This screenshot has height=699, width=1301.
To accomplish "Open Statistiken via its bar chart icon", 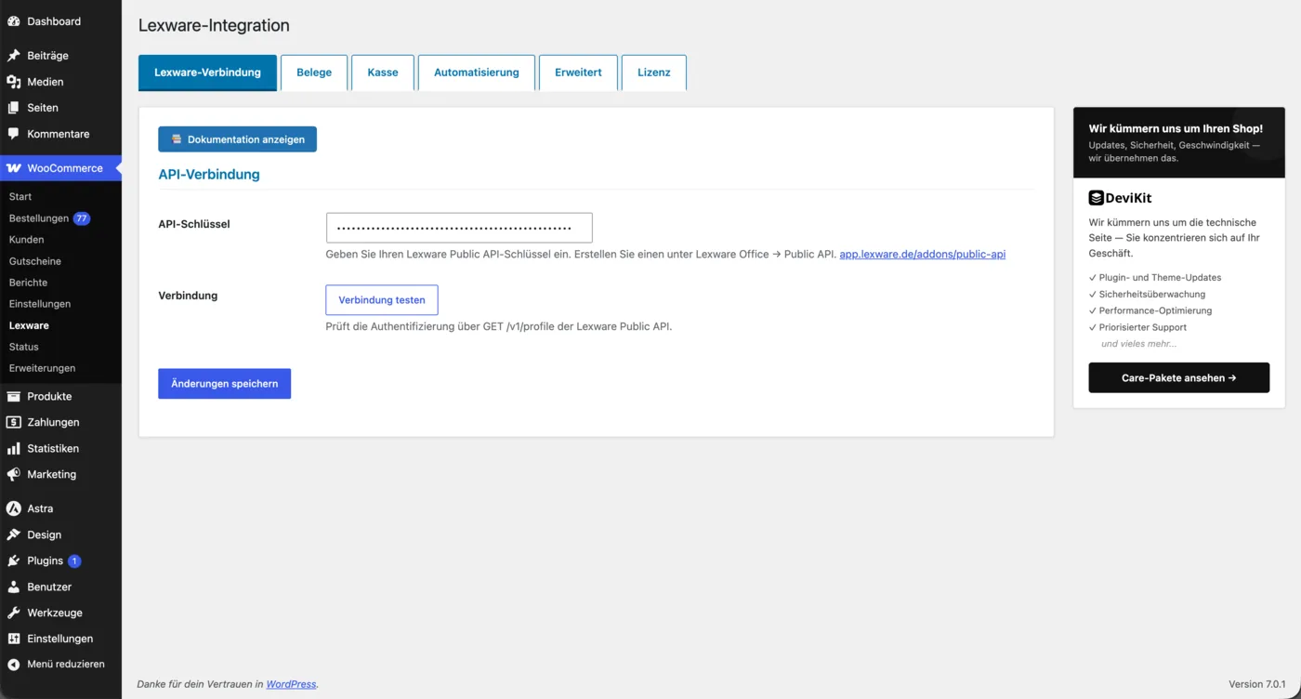I will click(13, 448).
